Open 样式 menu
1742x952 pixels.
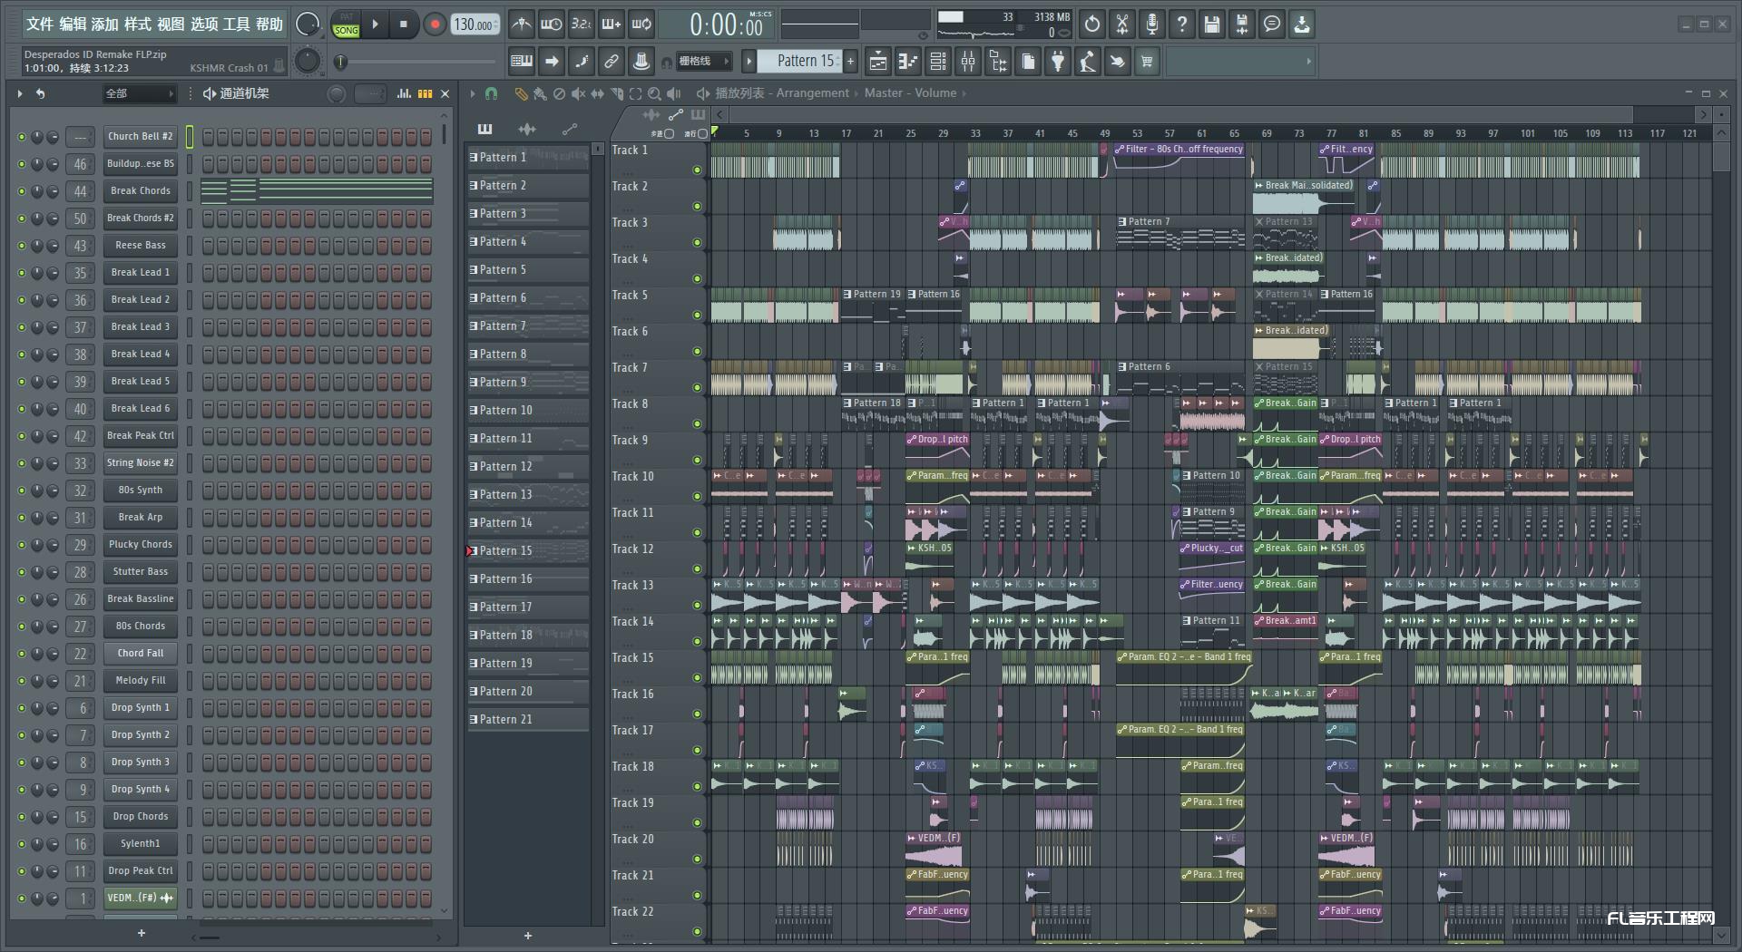(138, 24)
